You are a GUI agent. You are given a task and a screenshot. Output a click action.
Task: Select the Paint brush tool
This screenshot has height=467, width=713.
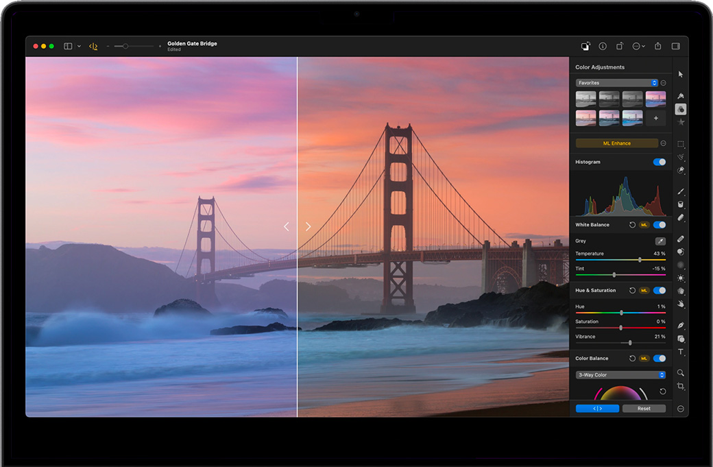click(x=681, y=191)
